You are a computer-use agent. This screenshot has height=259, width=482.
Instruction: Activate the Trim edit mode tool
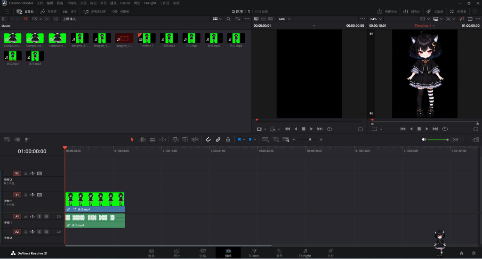point(142,139)
